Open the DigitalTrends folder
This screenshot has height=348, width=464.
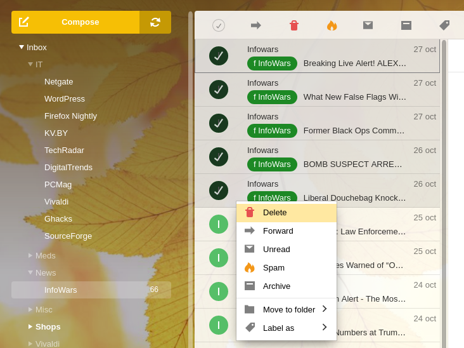pos(68,168)
